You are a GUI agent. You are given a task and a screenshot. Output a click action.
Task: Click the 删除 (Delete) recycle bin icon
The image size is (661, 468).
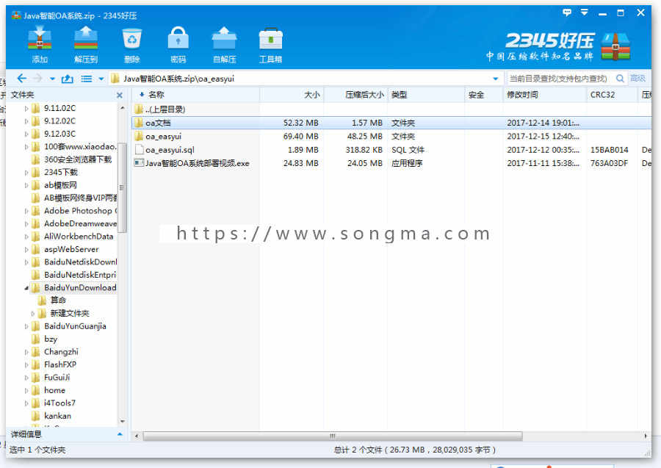tap(132, 44)
